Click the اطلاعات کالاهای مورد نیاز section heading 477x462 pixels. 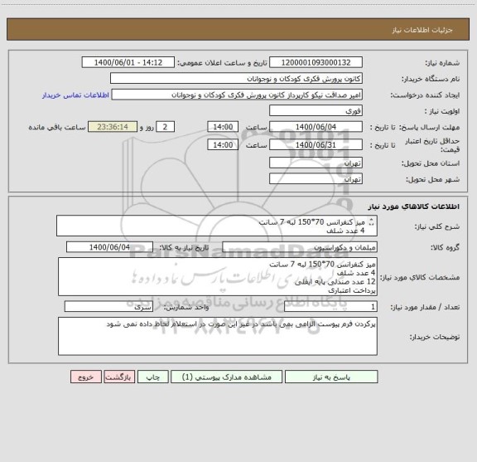(x=414, y=207)
